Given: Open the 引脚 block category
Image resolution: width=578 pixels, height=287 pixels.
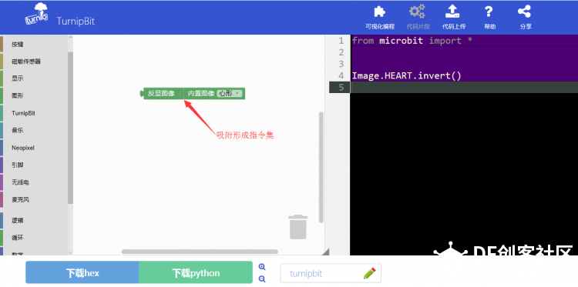Looking at the screenshot, I should tap(34, 165).
